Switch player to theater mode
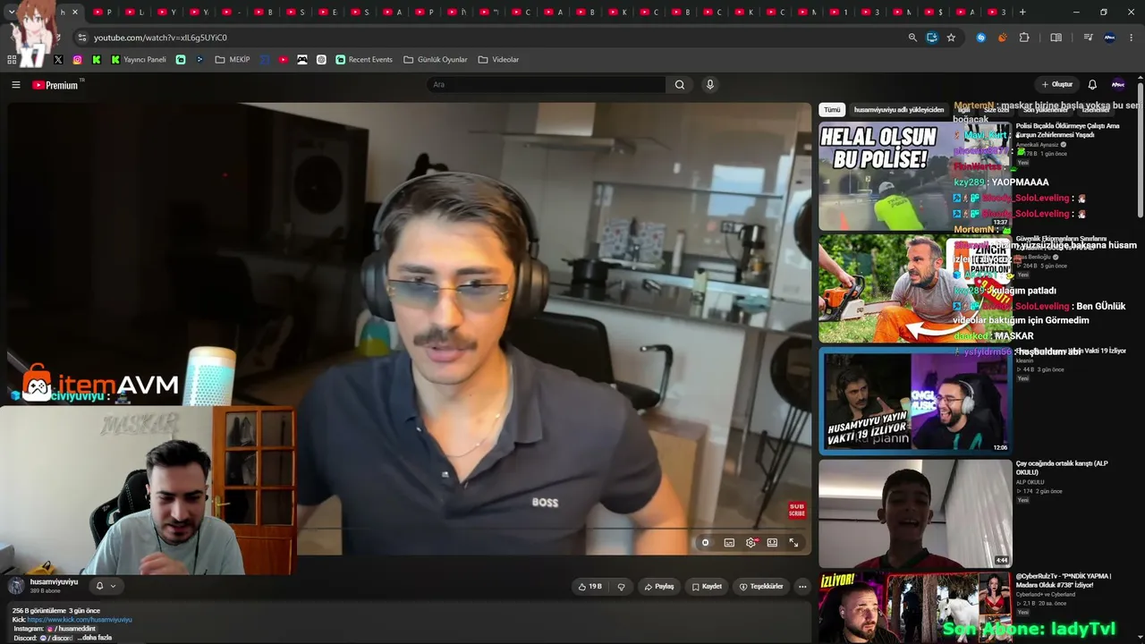The height and width of the screenshot is (644, 1145). pos(772,543)
